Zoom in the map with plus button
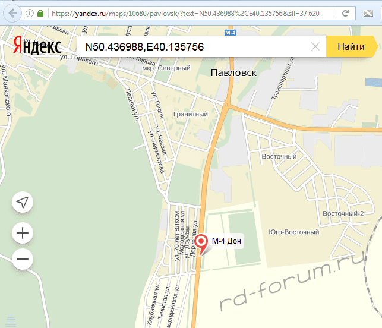This screenshot has width=382, height=328. pos(23,233)
